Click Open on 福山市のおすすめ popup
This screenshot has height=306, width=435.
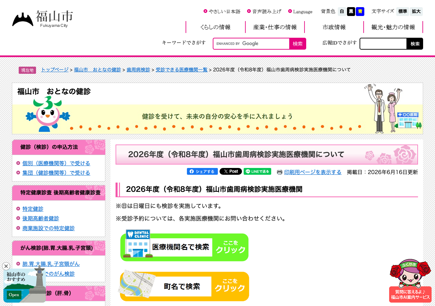14,295
